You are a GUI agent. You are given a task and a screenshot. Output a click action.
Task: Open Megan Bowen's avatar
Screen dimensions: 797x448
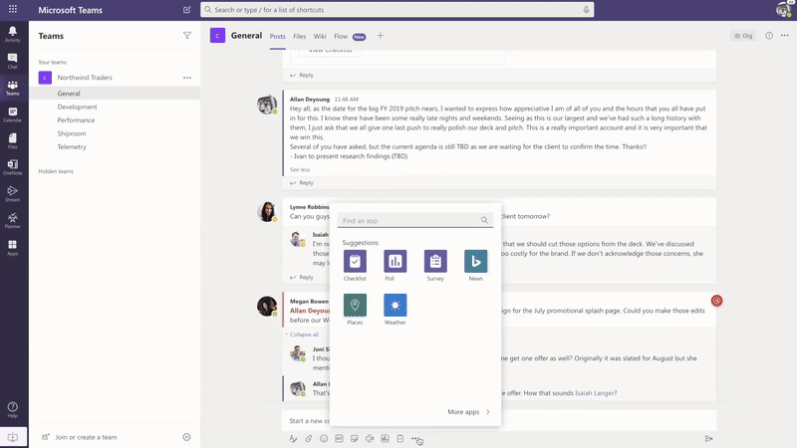click(266, 307)
